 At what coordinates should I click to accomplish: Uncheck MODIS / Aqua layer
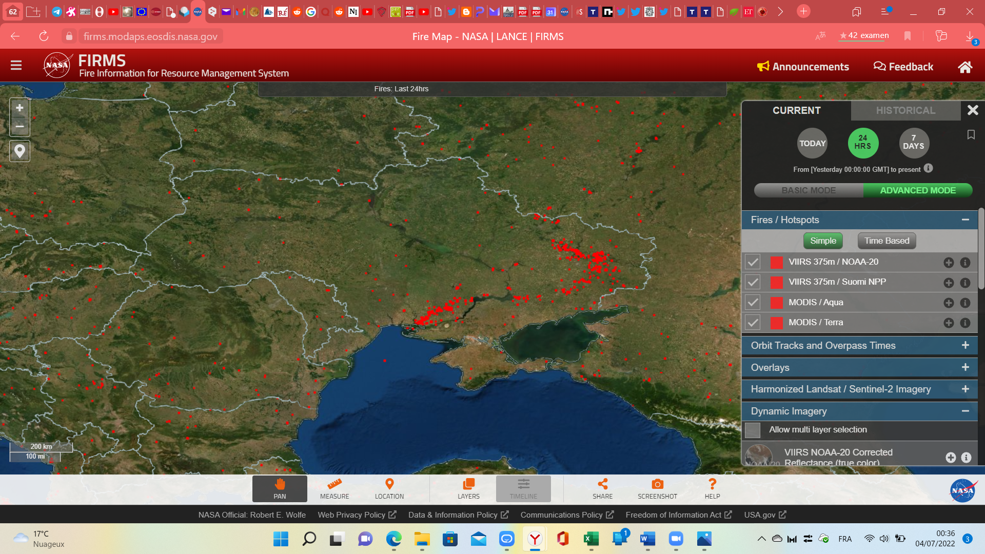point(753,303)
